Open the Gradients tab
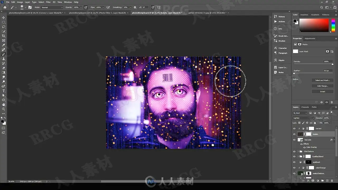The height and width of the screenshot is (190, 338). click(x=315, y=15)
